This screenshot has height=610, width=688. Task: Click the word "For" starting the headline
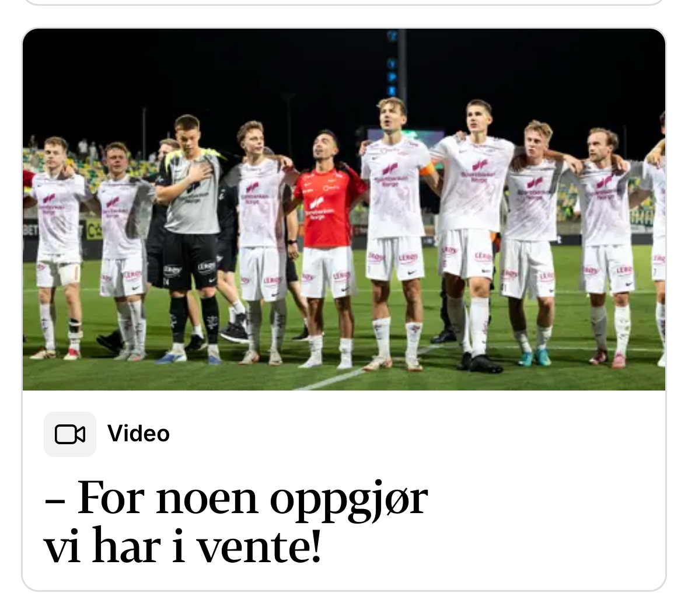(x=111, y=498)
